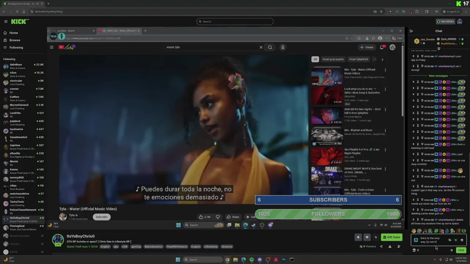Open the YouTube guide hamburger menu
The image size is (470, 264).
coord(52,47)
